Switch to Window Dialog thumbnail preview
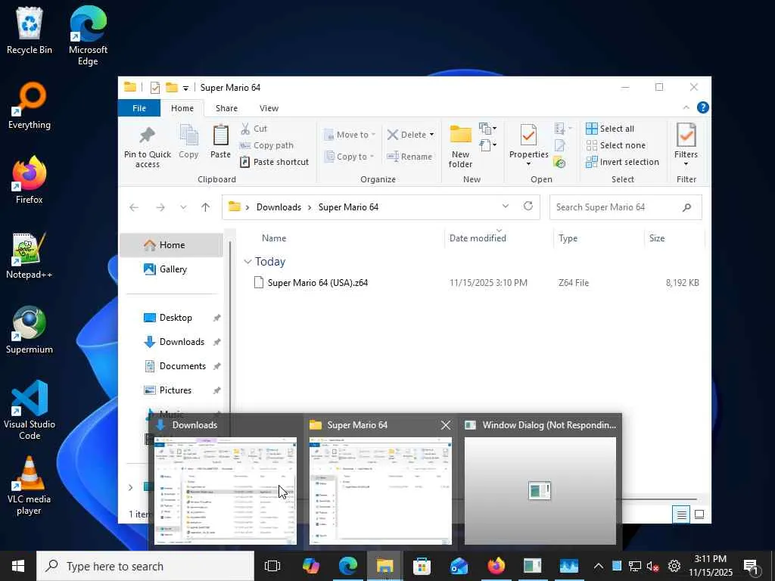 540,481
